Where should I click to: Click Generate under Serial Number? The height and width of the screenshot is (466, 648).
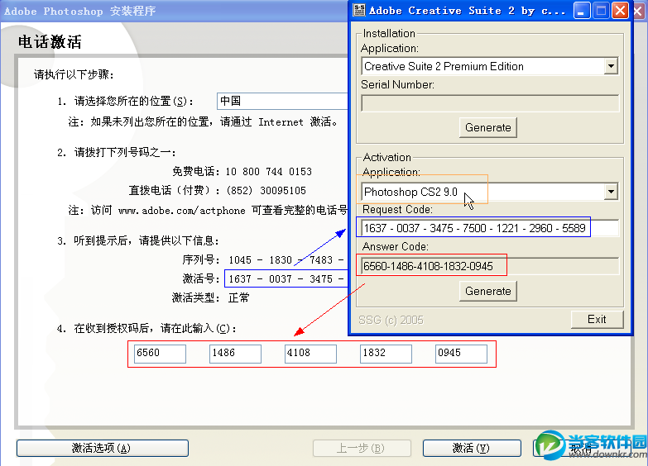pyautogui.click(x=487, y=127)
